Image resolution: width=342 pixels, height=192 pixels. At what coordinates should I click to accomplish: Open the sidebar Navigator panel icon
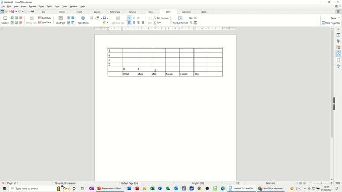(x=338, y=53)
